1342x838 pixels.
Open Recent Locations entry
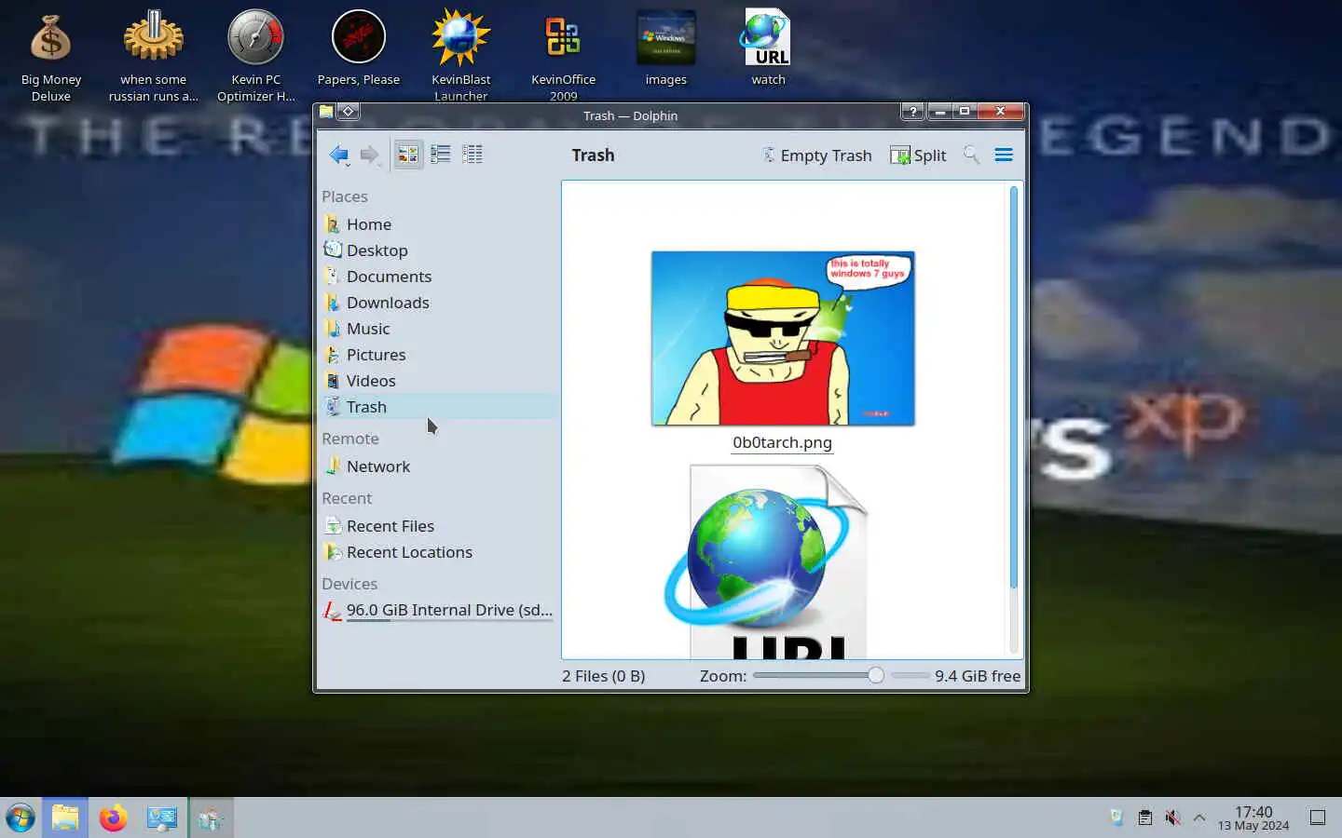point(438,552)
